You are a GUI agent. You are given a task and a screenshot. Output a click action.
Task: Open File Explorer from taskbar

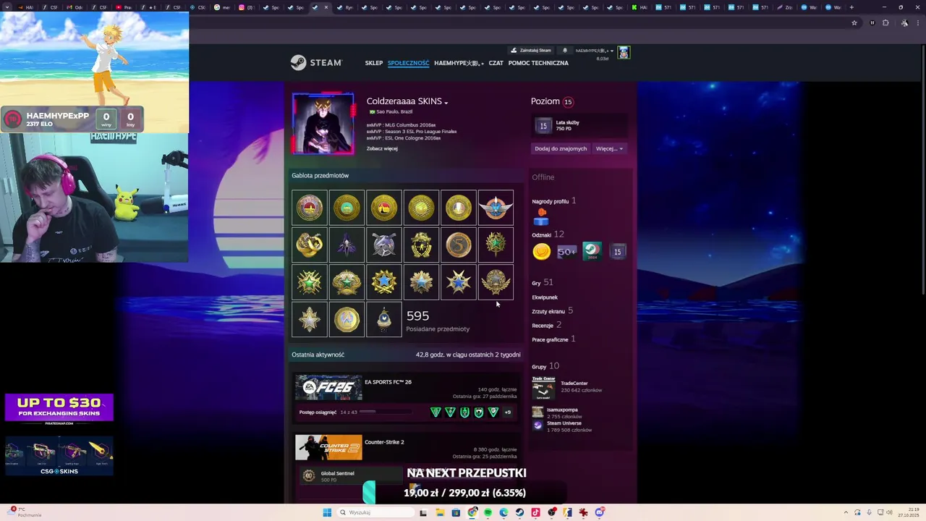tap(440, 513)
